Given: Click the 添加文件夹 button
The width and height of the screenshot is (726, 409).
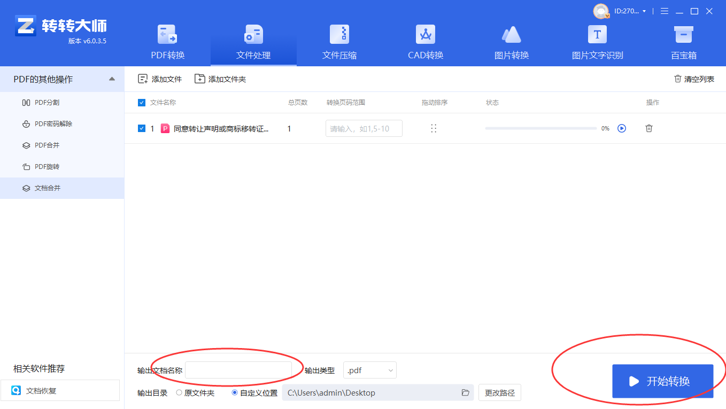Looking at the screenshot, I should click(x=220, y=79).
